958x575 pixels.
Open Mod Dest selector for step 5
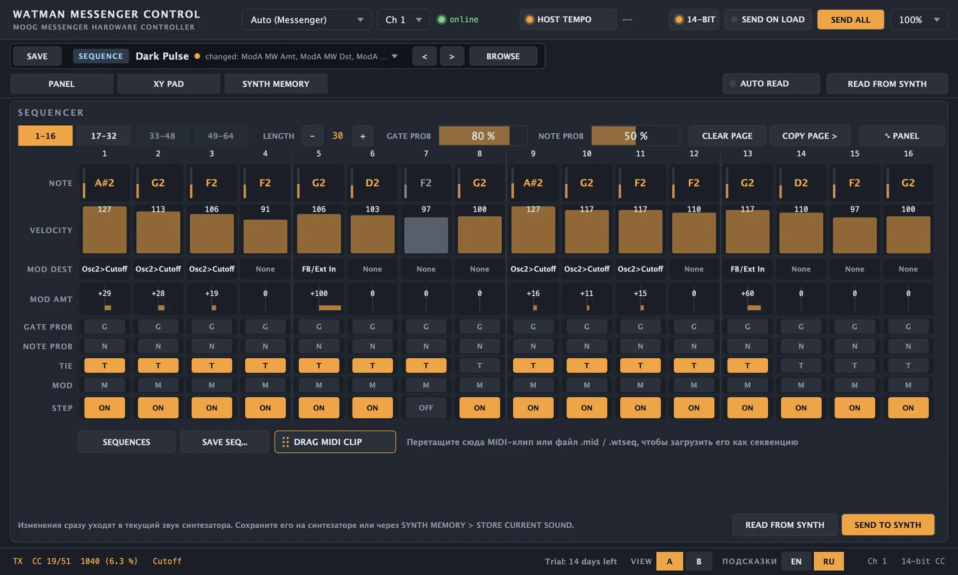319,269
